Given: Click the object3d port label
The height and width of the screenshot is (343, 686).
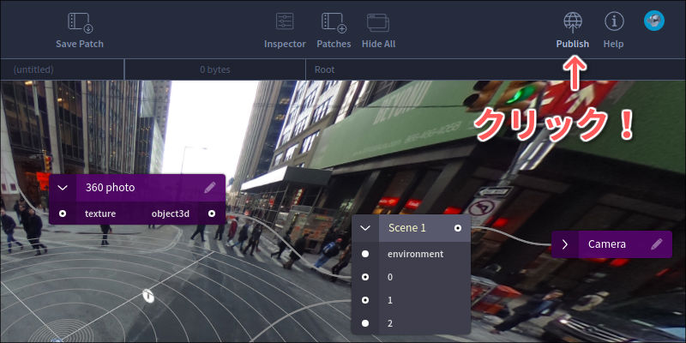Looking at the screenshot, I should tap(170, 214).
